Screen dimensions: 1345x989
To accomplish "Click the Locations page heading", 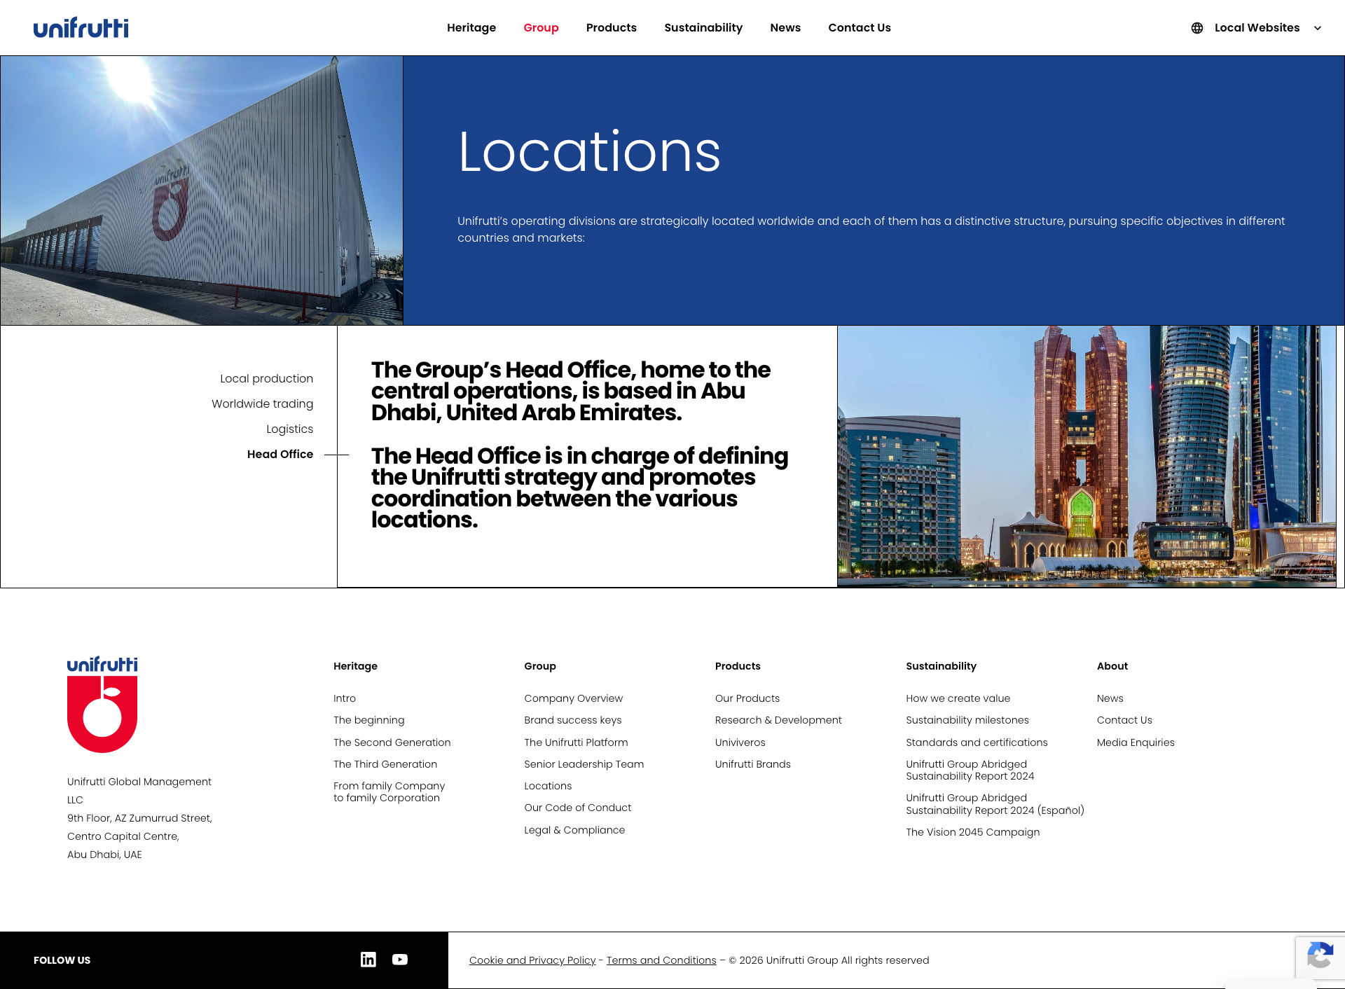I will click(x=589, y=151).
